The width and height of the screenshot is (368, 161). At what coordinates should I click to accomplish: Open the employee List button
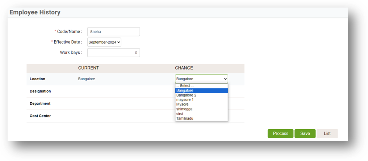click(x=327, y=134)
